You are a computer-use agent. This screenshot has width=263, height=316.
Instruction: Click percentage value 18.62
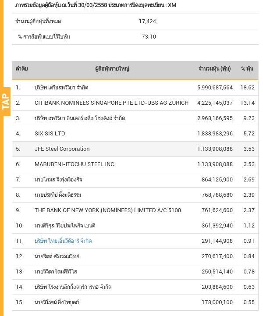248,88
